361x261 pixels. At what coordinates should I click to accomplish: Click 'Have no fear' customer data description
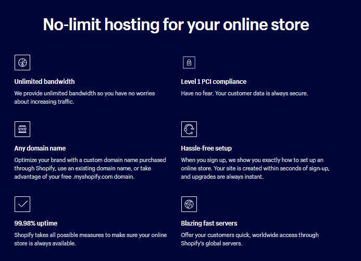[244, 93]
